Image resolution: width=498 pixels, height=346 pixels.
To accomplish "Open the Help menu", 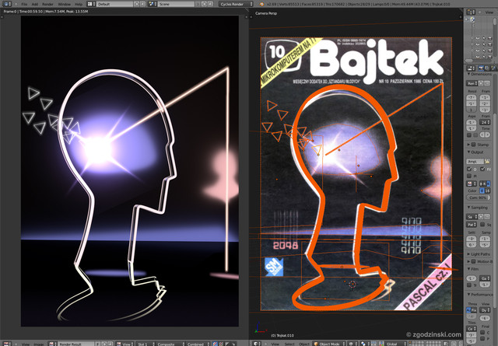I will click(x=79, y=4).
